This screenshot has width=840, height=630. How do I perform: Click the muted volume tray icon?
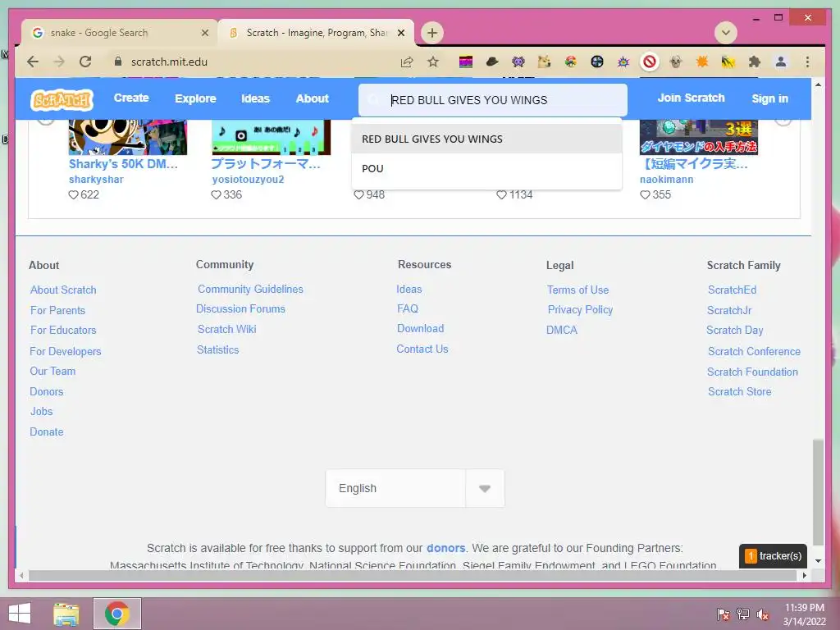tap(763, 614)
